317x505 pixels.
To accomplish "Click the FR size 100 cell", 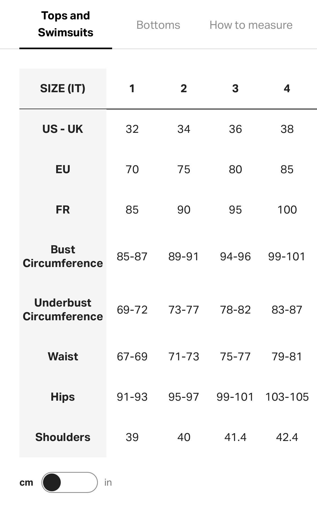I will tap(287, 210).
